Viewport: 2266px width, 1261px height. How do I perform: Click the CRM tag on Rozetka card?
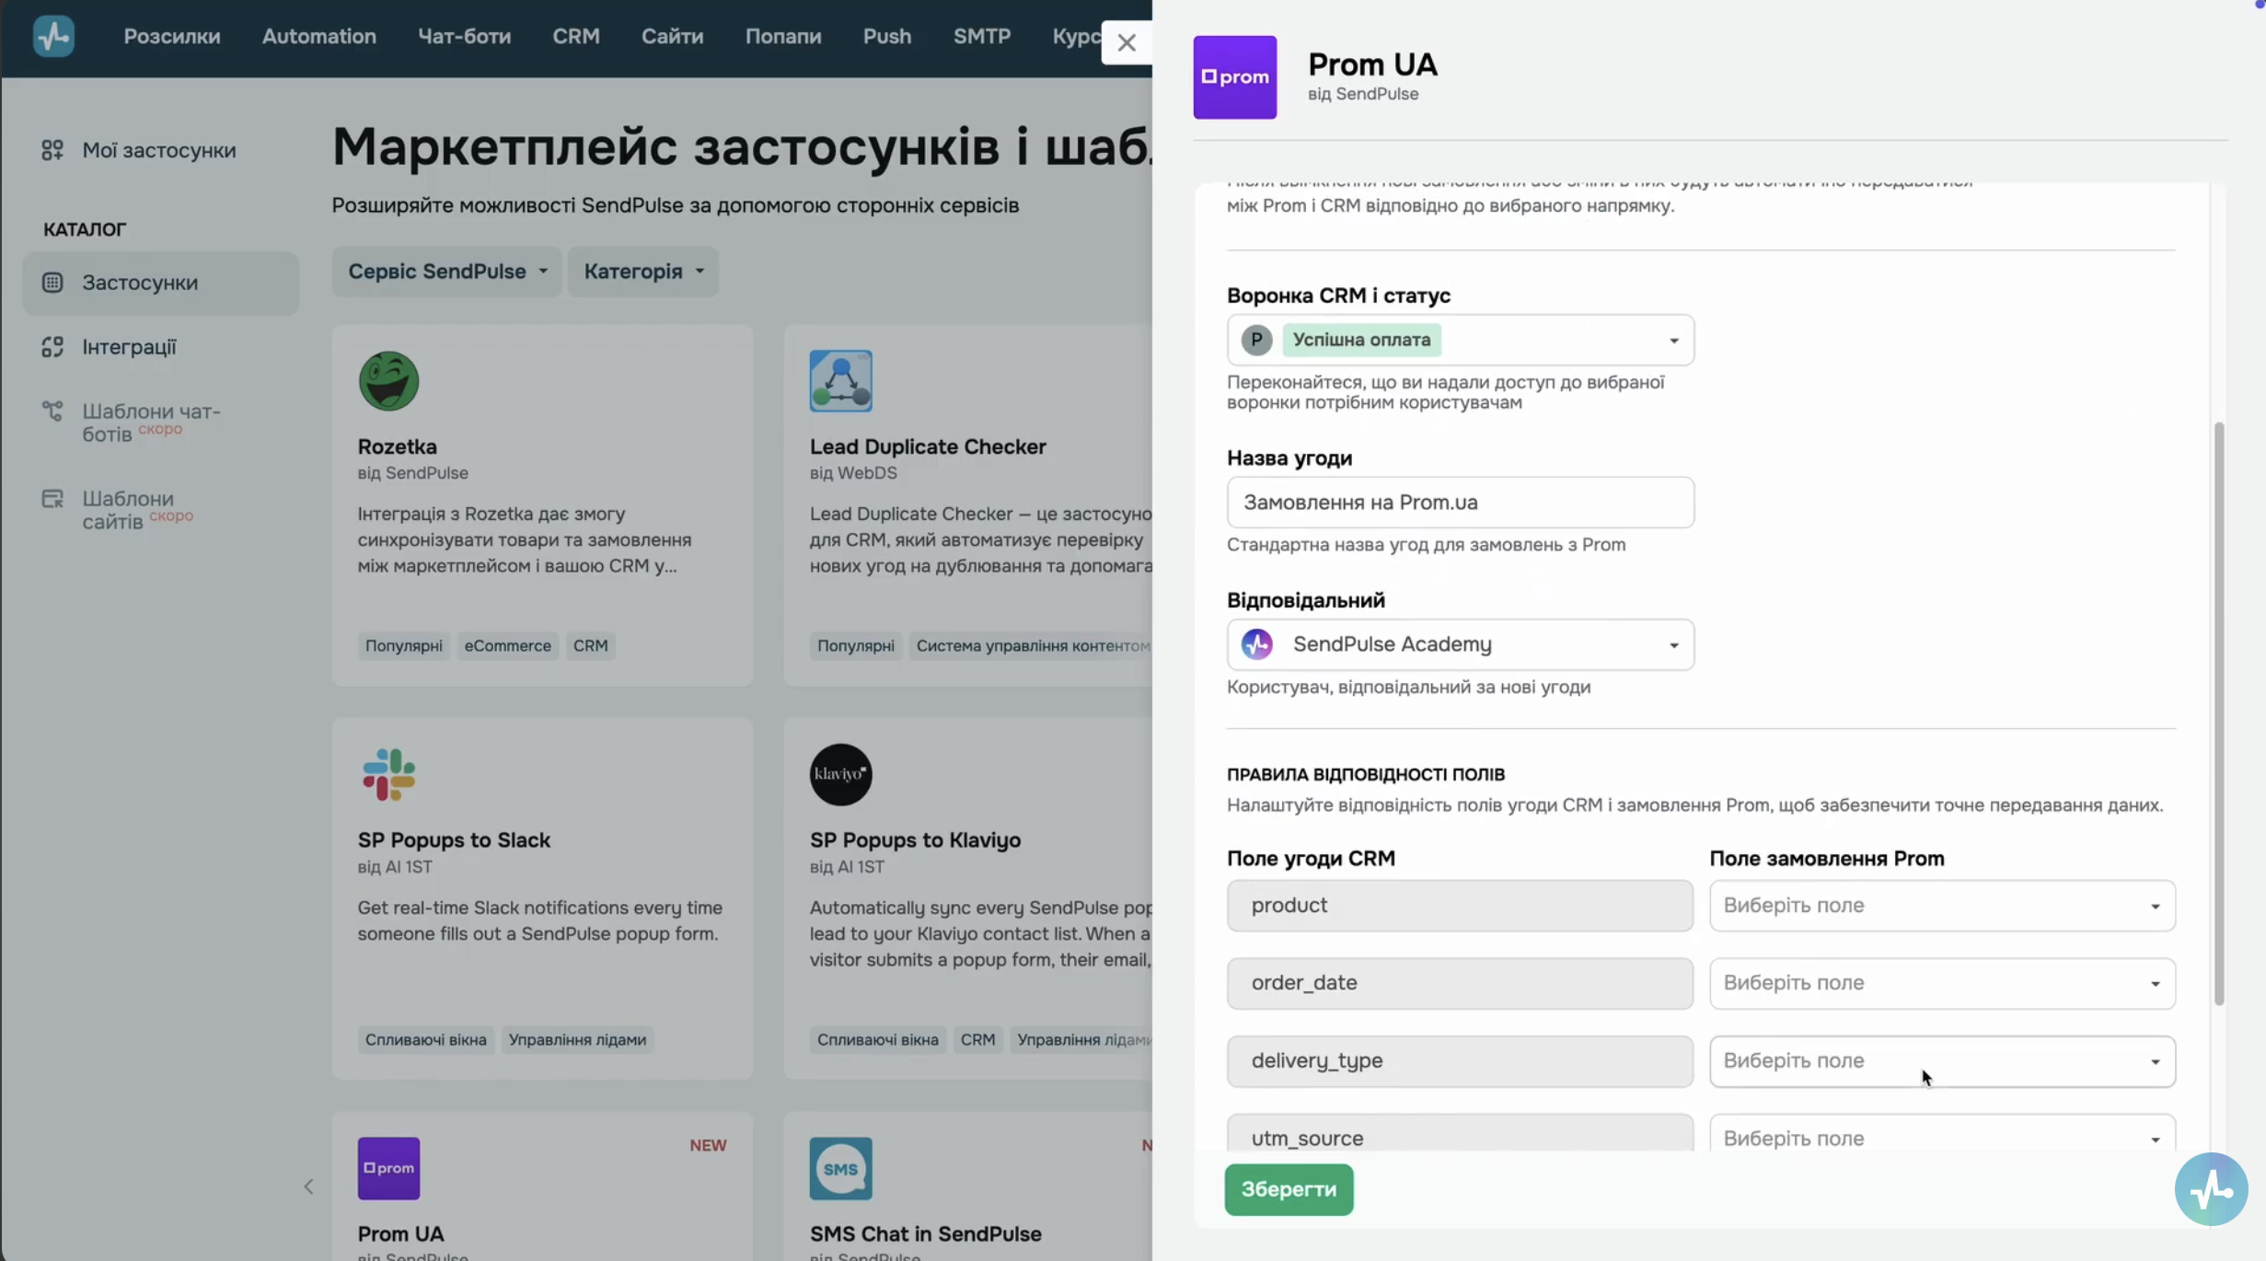pos(590,646)
